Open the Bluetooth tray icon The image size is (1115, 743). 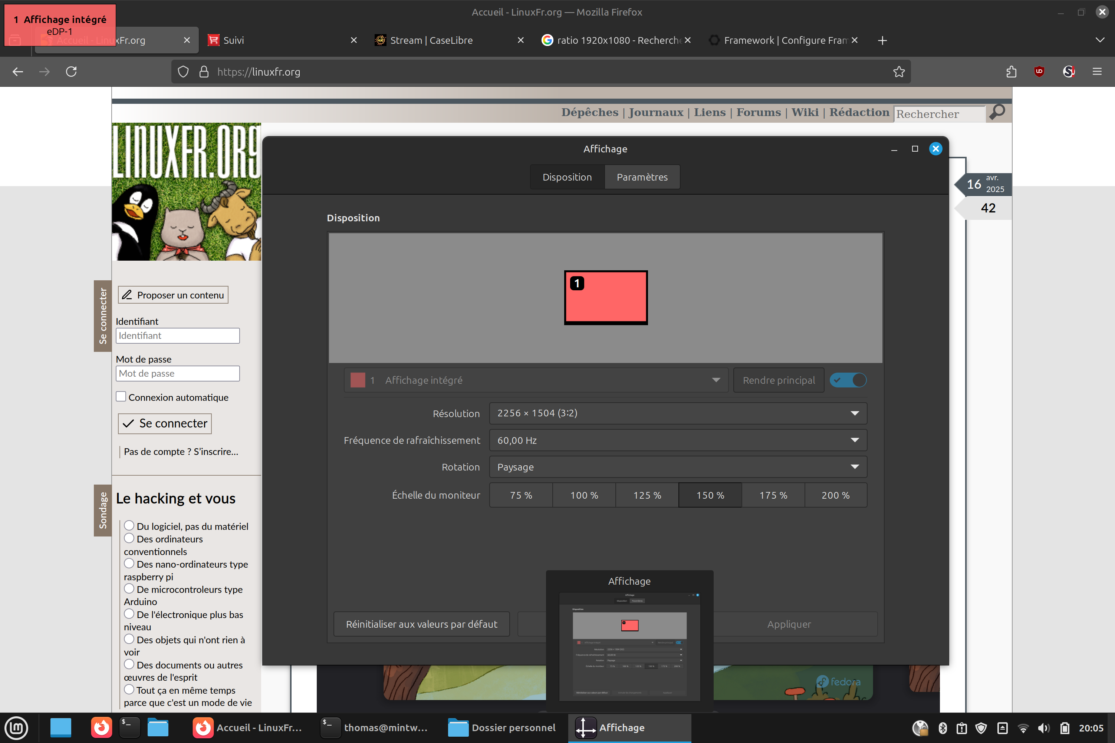pos(943,728)
